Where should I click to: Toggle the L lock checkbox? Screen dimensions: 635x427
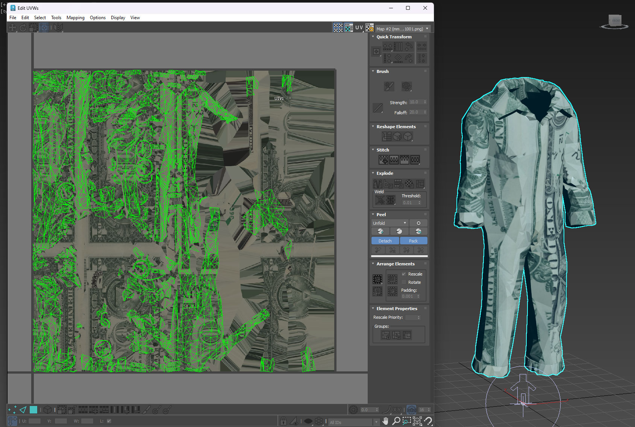pyautogui.click(x=109, y=421)
